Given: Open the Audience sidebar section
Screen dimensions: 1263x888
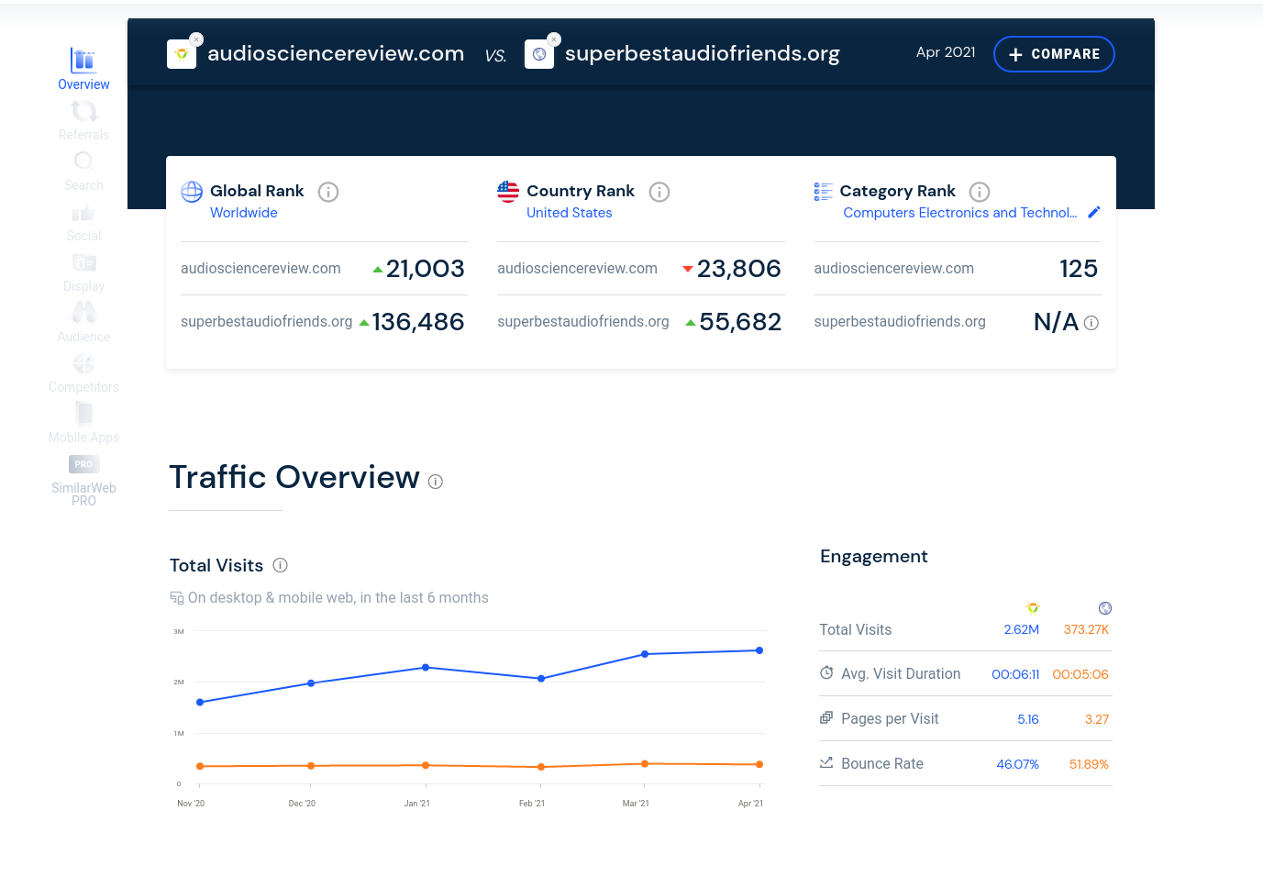Looking at the screenshot, I should click(x=83, y=322).
